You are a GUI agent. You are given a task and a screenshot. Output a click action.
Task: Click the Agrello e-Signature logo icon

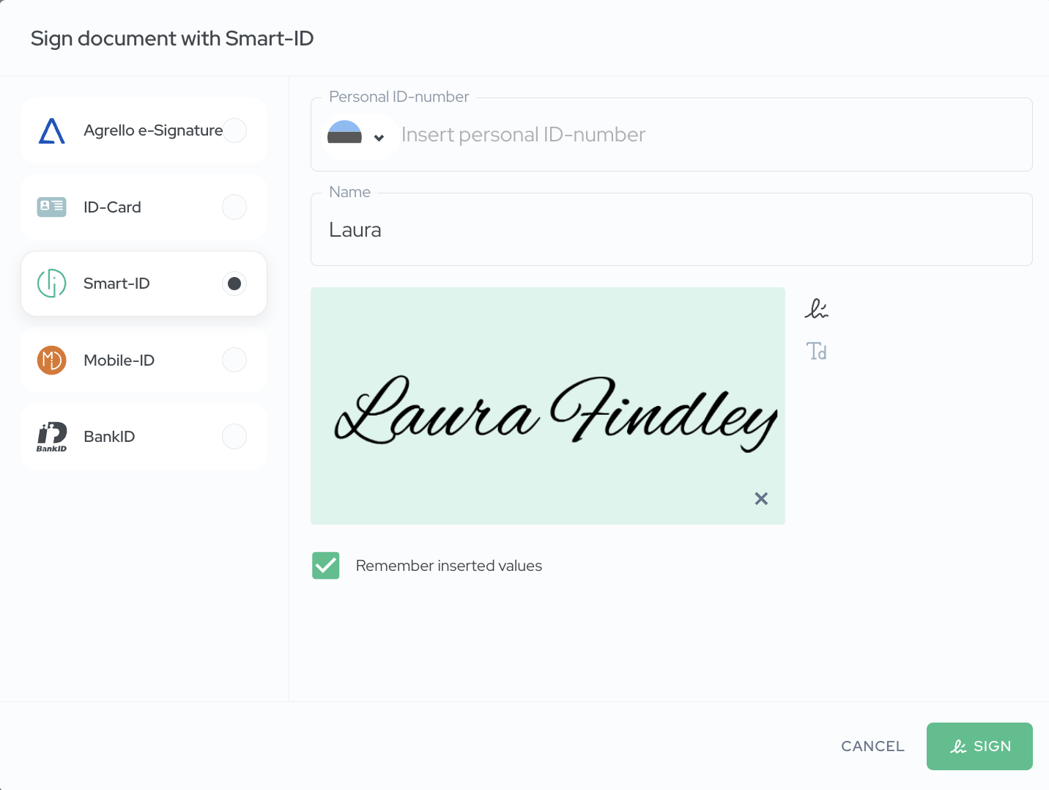tap(51, 130)
